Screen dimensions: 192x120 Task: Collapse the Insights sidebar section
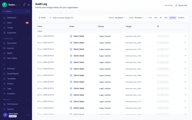[x=29, y=100]
